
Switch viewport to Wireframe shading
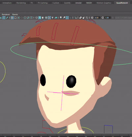coord(36,18)
